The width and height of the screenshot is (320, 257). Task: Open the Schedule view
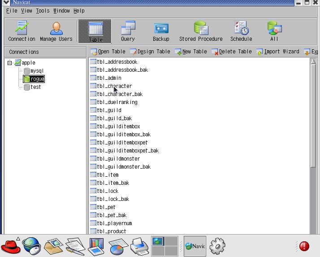pyautogui.click(x=241, y=31)
